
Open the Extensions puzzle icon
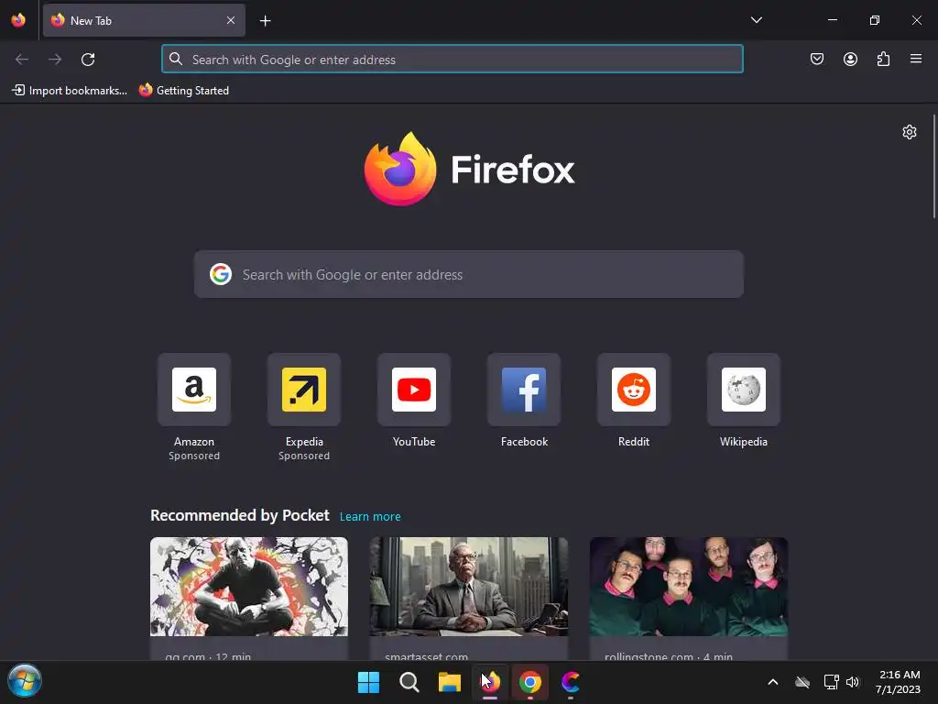883,59
